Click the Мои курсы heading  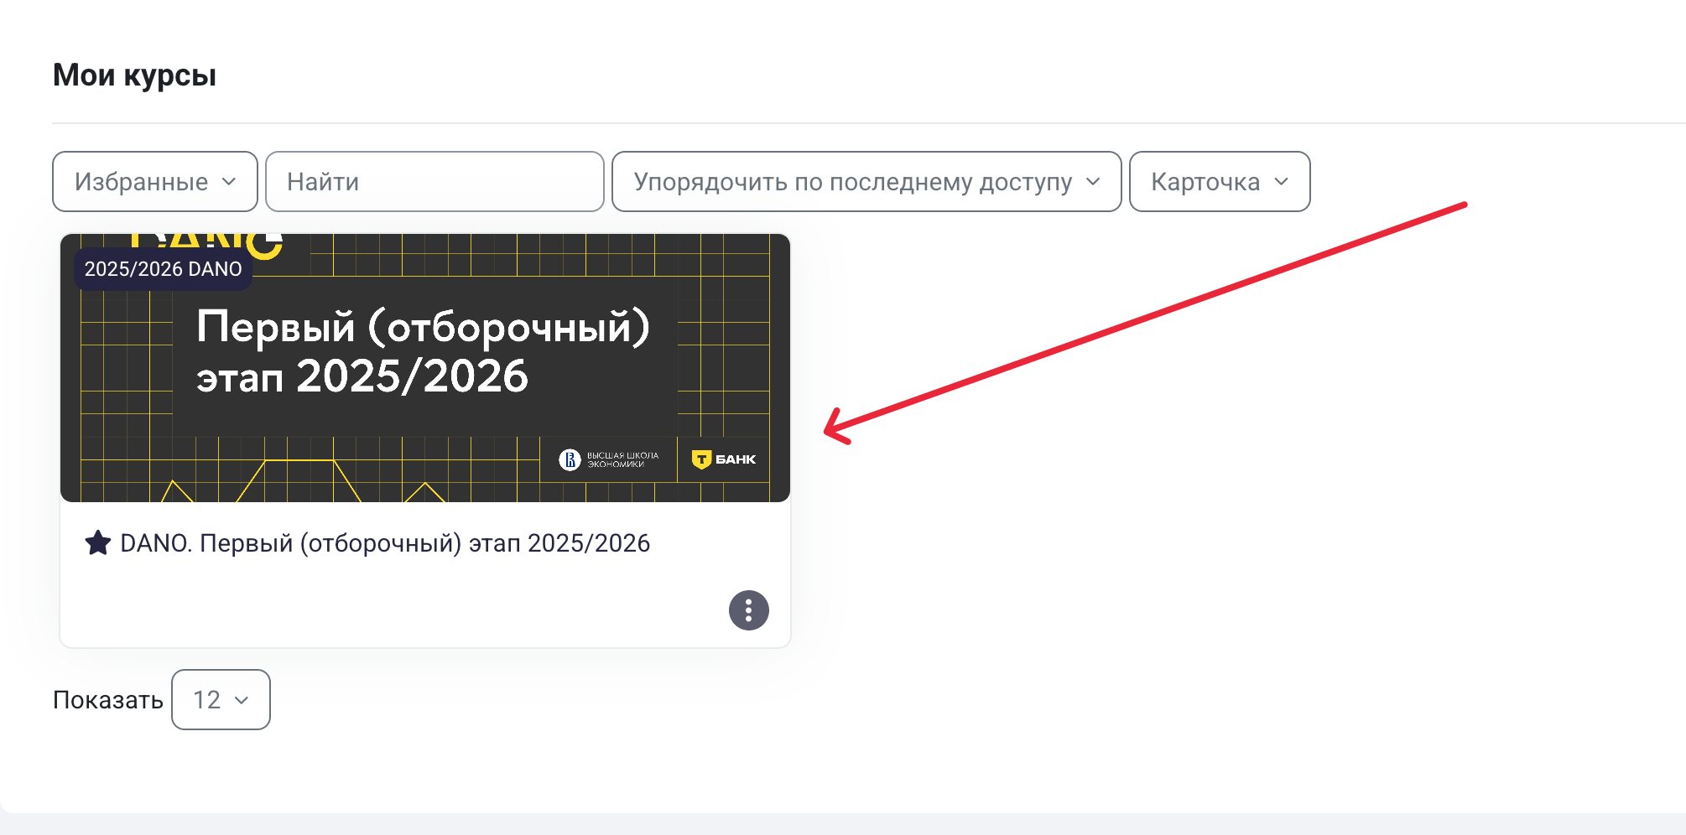tap(134, 75)
